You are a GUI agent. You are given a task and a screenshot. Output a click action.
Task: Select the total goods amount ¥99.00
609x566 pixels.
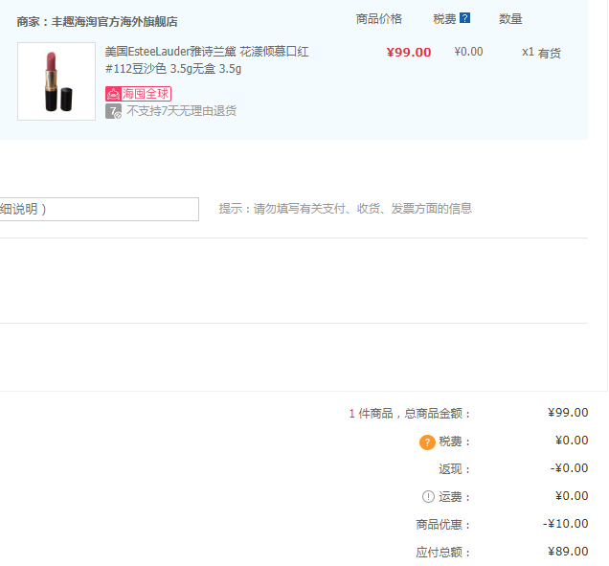tap(568, 413)
